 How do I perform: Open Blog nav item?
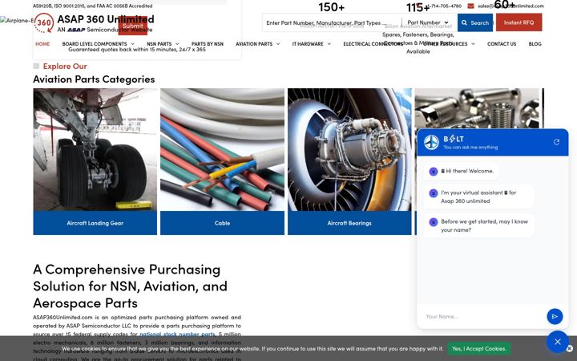click(x=535, y=44)
